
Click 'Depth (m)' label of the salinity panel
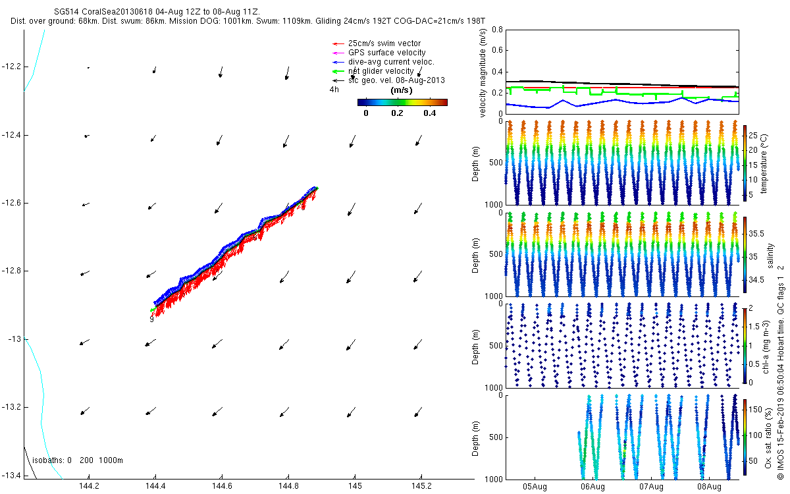[476, 254]
